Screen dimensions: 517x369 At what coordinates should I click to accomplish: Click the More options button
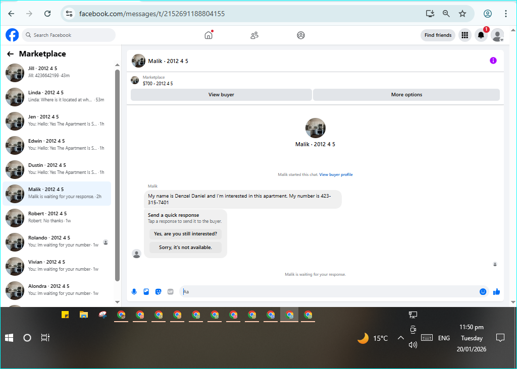click(406, 95)
